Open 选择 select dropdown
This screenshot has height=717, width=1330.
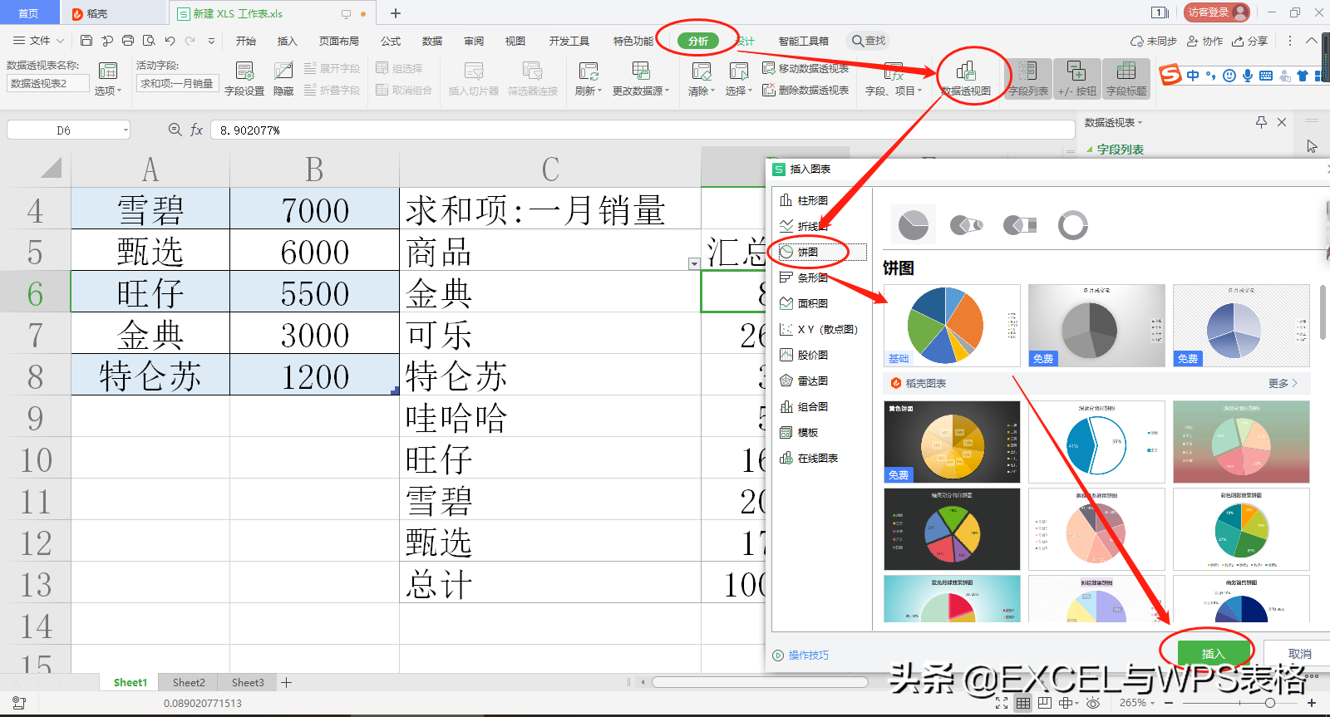738,80
